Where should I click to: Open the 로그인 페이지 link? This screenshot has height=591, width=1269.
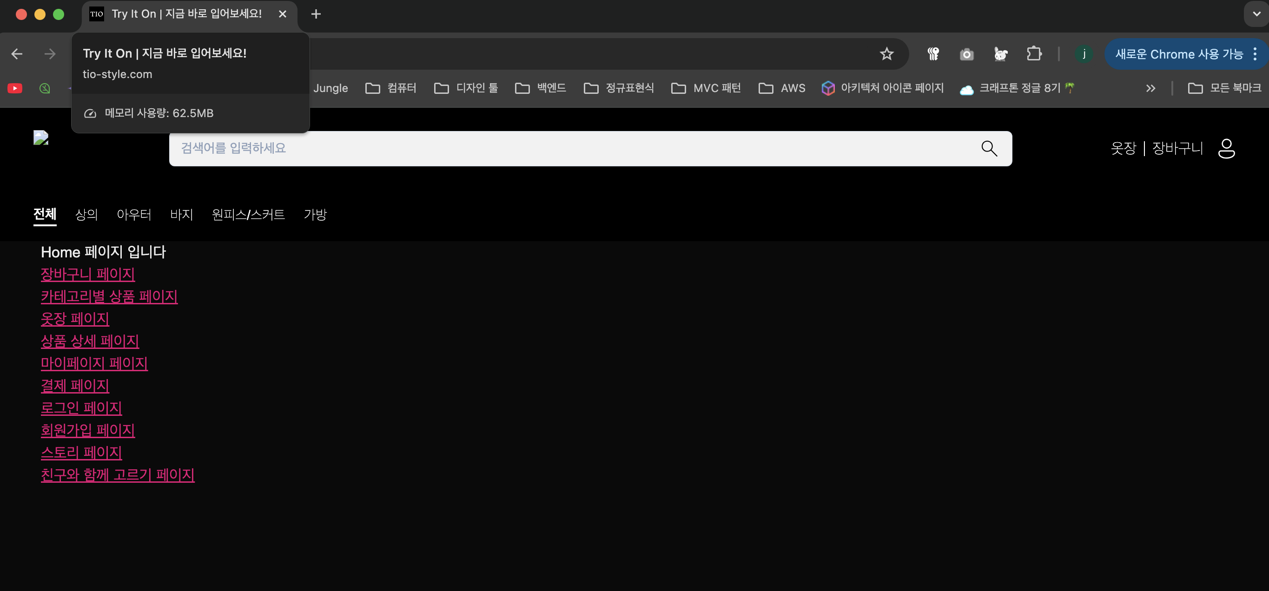point(81,408)
